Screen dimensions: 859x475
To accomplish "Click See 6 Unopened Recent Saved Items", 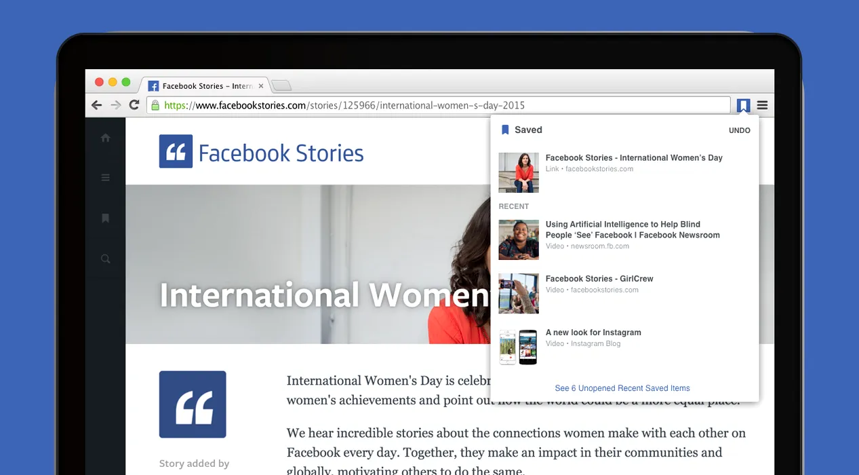I will point(622,388).
